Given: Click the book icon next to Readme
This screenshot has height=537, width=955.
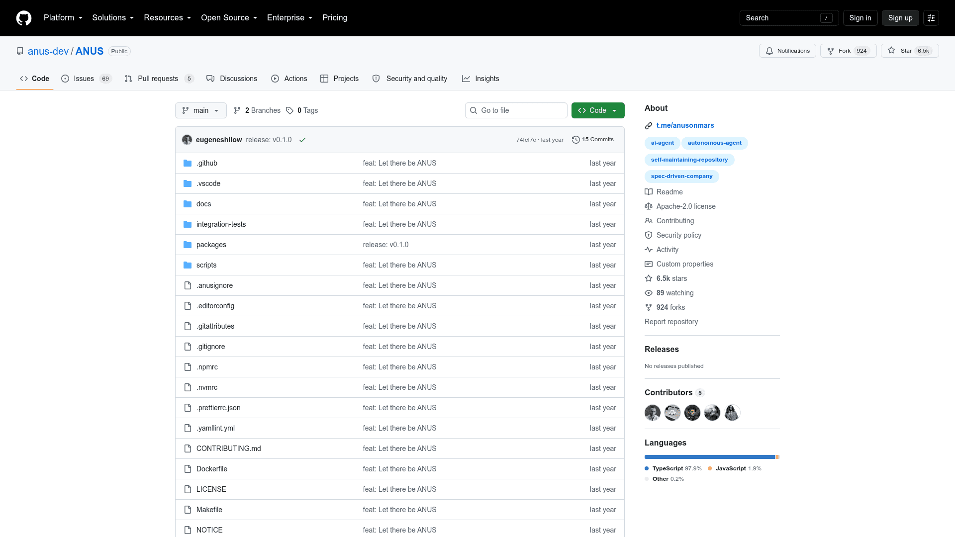Looking at the screenshot, I should point(649,192).
